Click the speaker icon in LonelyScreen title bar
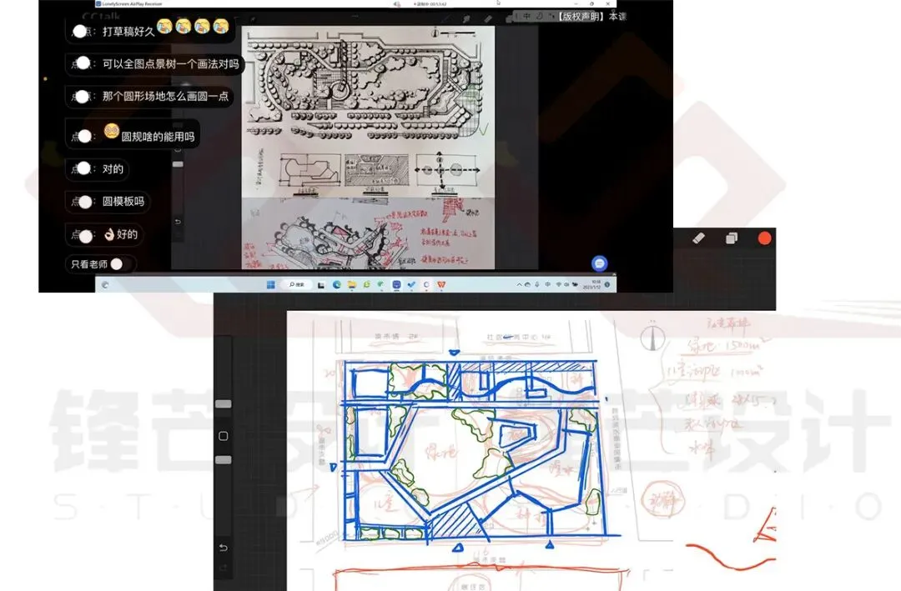The image size is (901, 591). click(x=397, y=4)
